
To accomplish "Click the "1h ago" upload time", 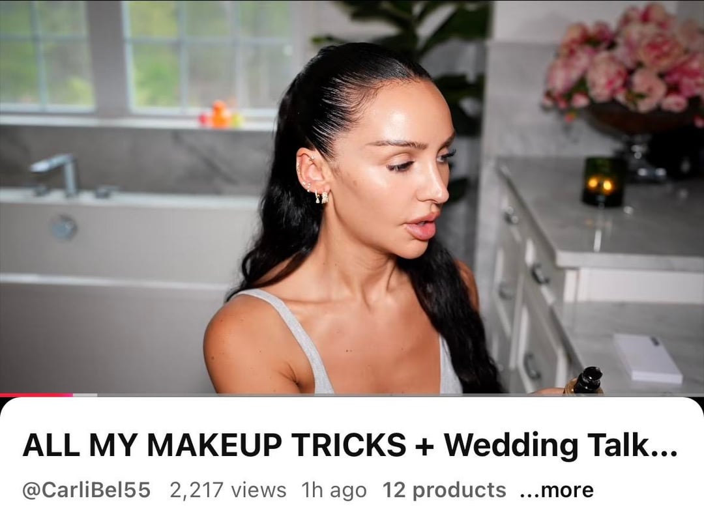I will click(334, 490).
